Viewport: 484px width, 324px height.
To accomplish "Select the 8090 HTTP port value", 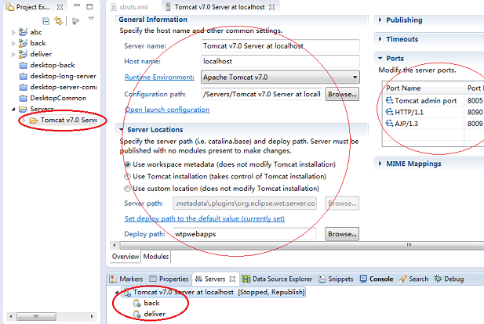I will (x=475, y=112).
